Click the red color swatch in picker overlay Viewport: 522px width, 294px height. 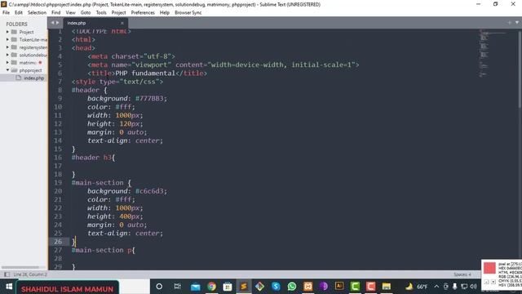(489, 268)
